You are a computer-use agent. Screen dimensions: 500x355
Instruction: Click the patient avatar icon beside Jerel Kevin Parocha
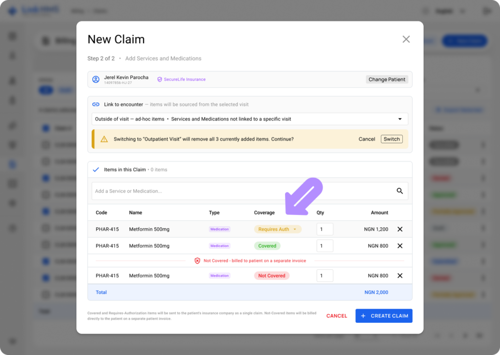pyautogui.click(x=96, y=79)
